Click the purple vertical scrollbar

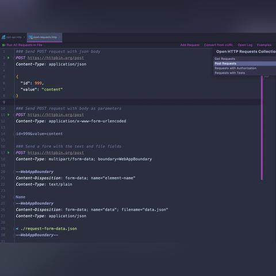pos(262,128)
